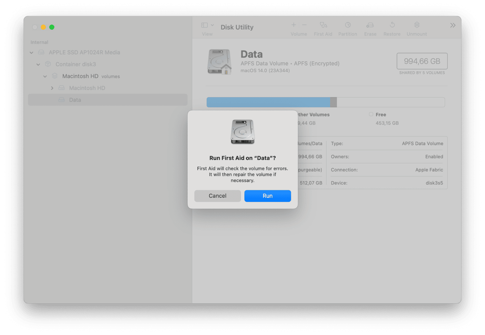This screenshot has width=485, height=335.
Task: Add a volume with the plus icon
Action: click(293, 25)
